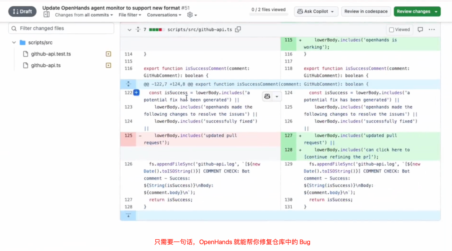Collapse the github-api.ts file diff
Image resolution: width=452 pixels, height=251 pixels.
pos(129,30)
